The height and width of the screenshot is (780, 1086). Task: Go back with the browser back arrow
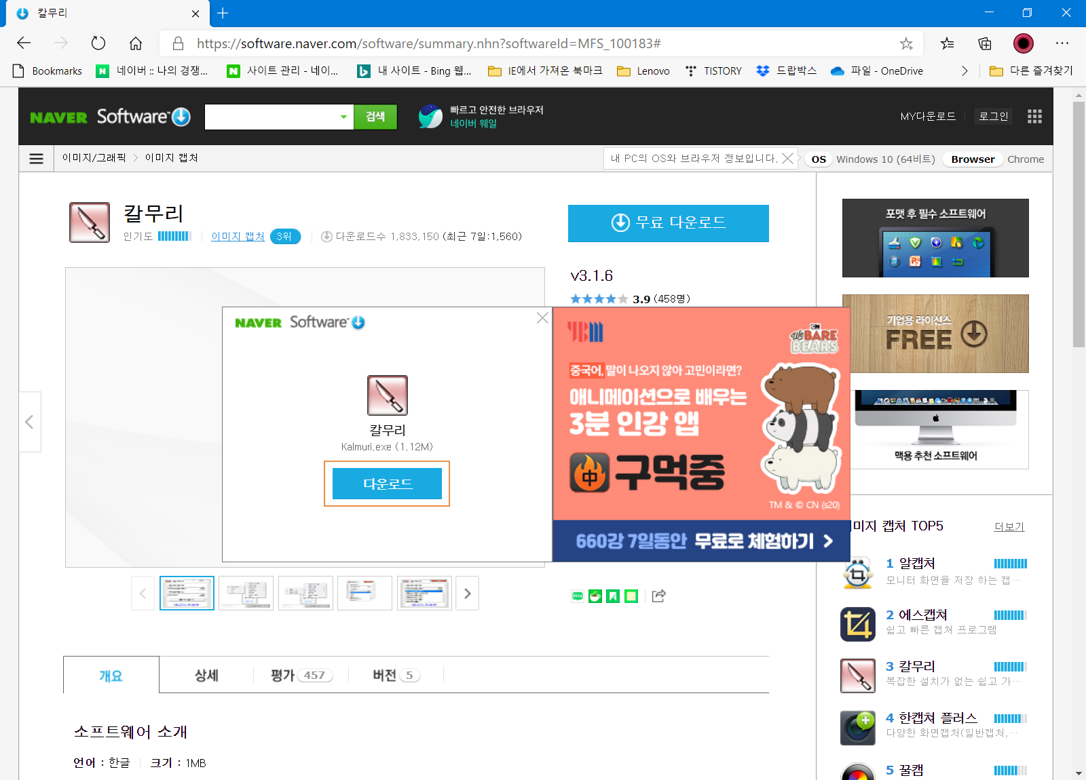point(24,43)
